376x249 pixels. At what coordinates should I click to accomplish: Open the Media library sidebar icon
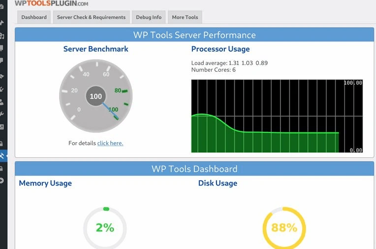[x=2, y=36]
